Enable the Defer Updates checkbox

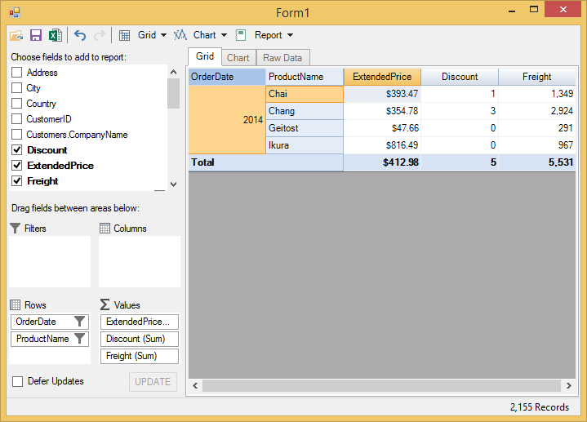click(x=17, y=381)
